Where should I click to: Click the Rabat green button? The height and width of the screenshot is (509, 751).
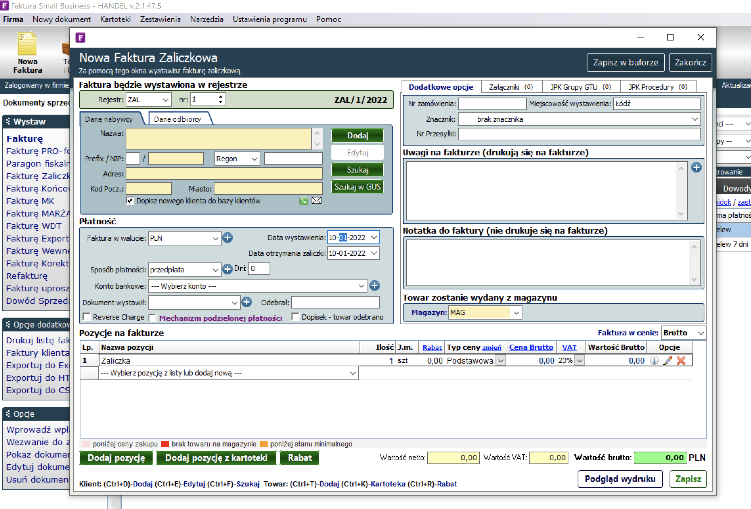[299, 457]
